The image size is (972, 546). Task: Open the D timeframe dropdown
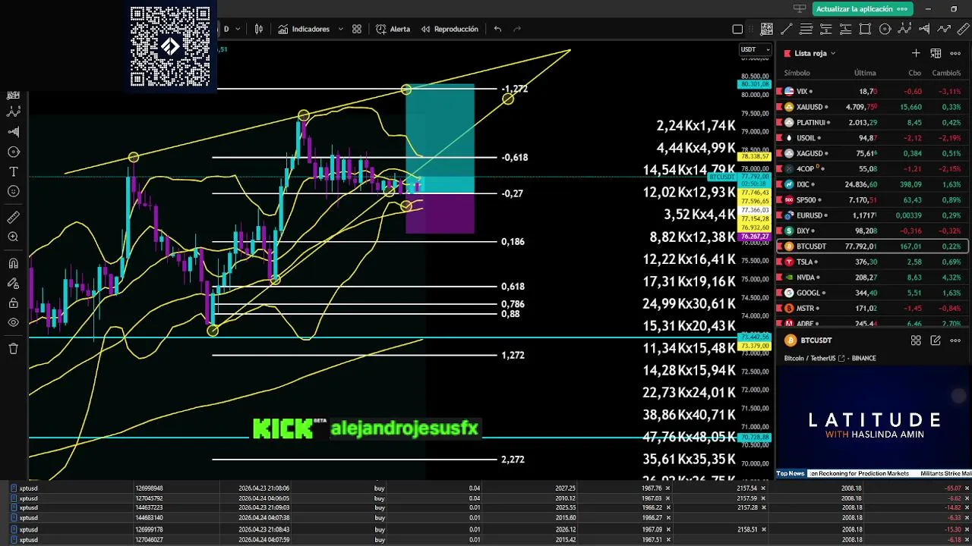click(232, 29)
